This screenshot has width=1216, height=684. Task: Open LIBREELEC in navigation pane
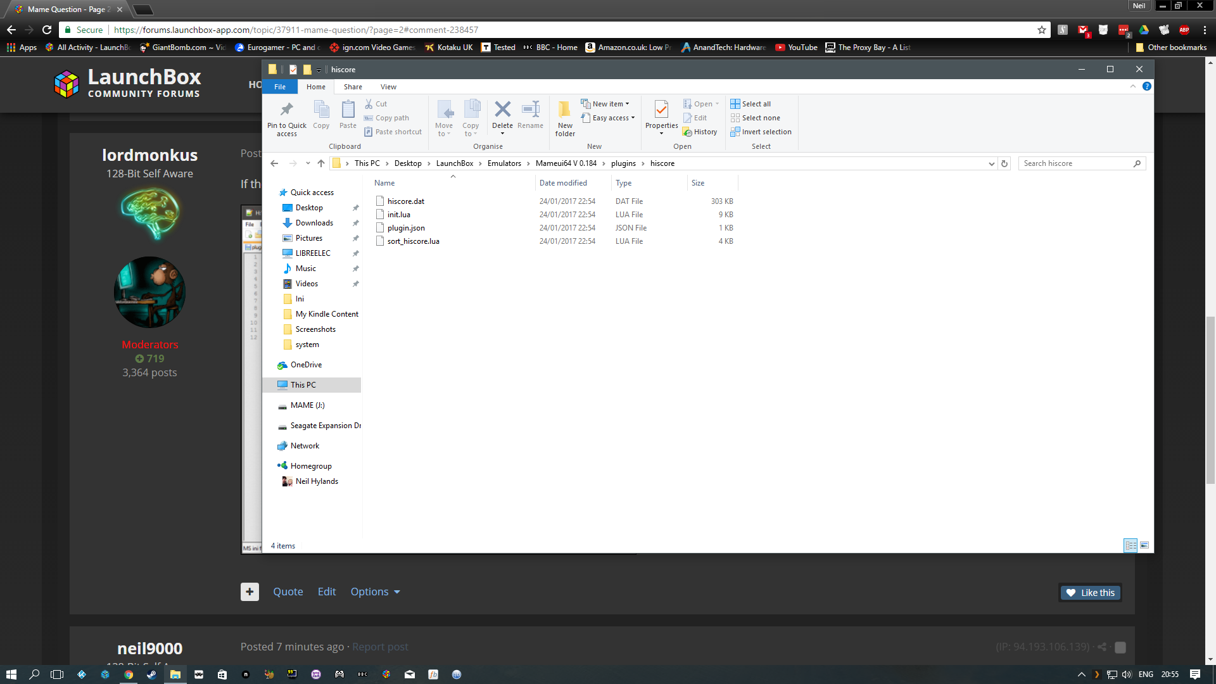click(313, 253)
